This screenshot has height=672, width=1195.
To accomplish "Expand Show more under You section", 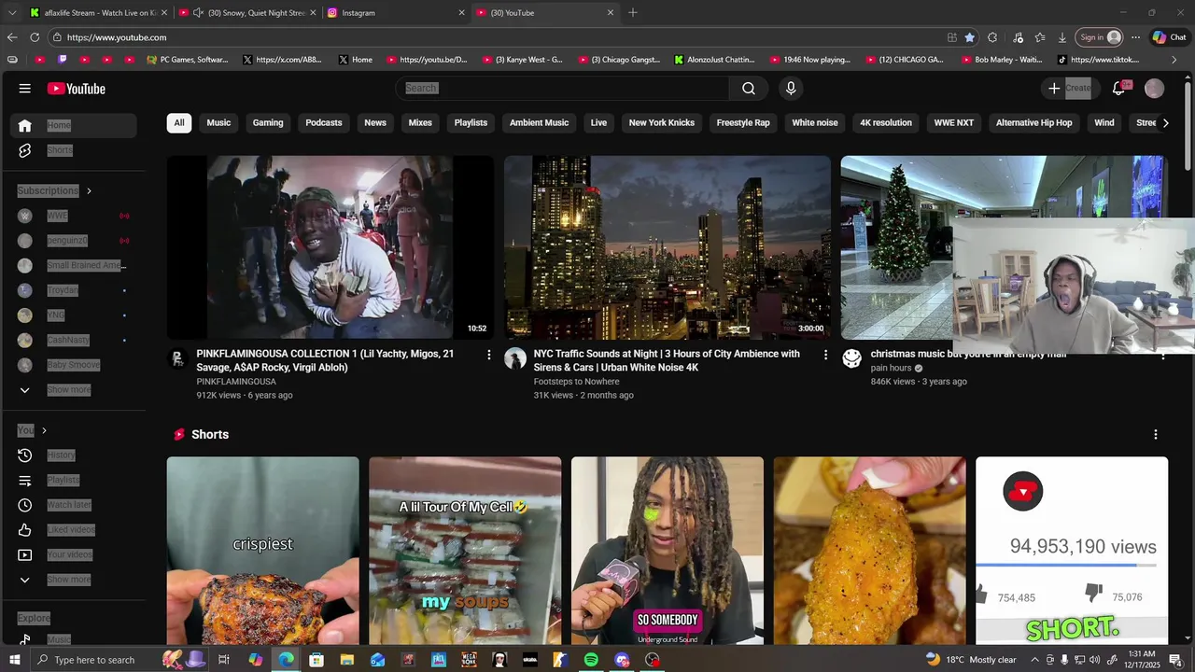I will tap(74, 580).
